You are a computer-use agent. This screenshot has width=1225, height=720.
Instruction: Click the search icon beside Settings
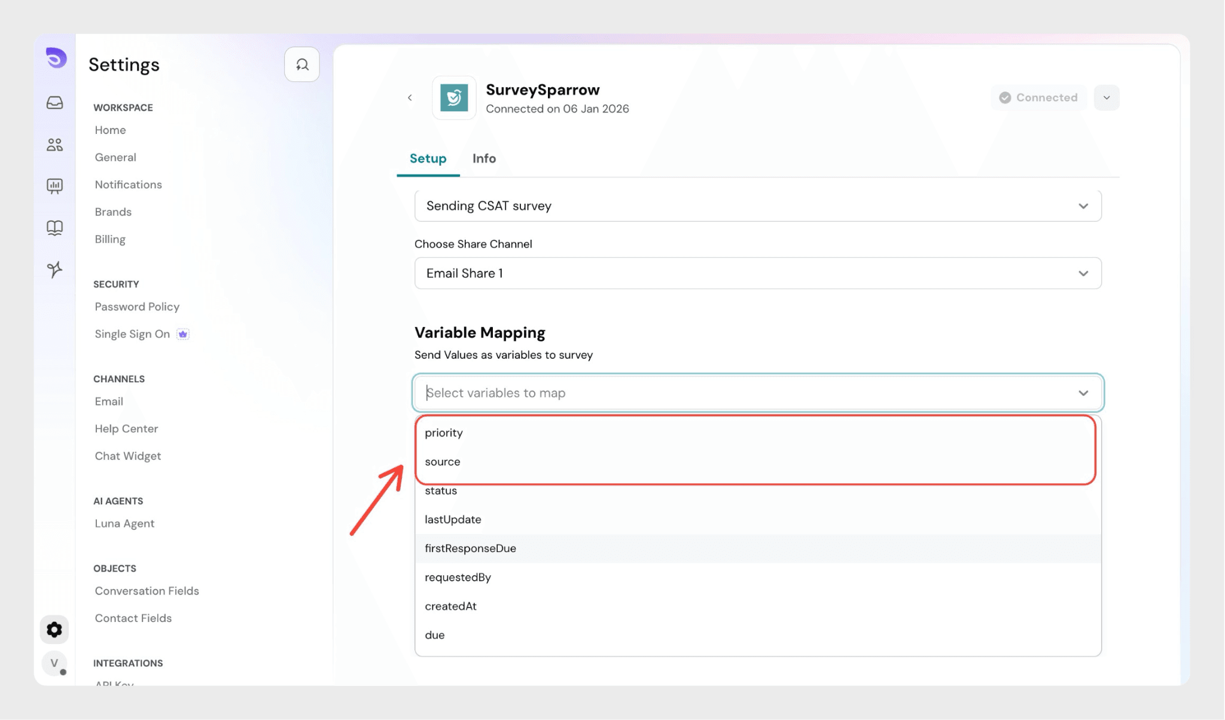302,65
